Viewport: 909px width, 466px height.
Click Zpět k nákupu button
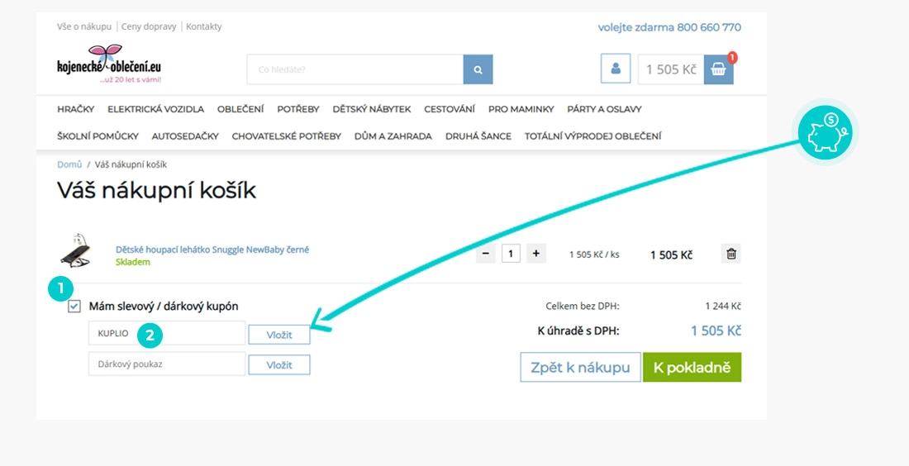pos(580,368)
